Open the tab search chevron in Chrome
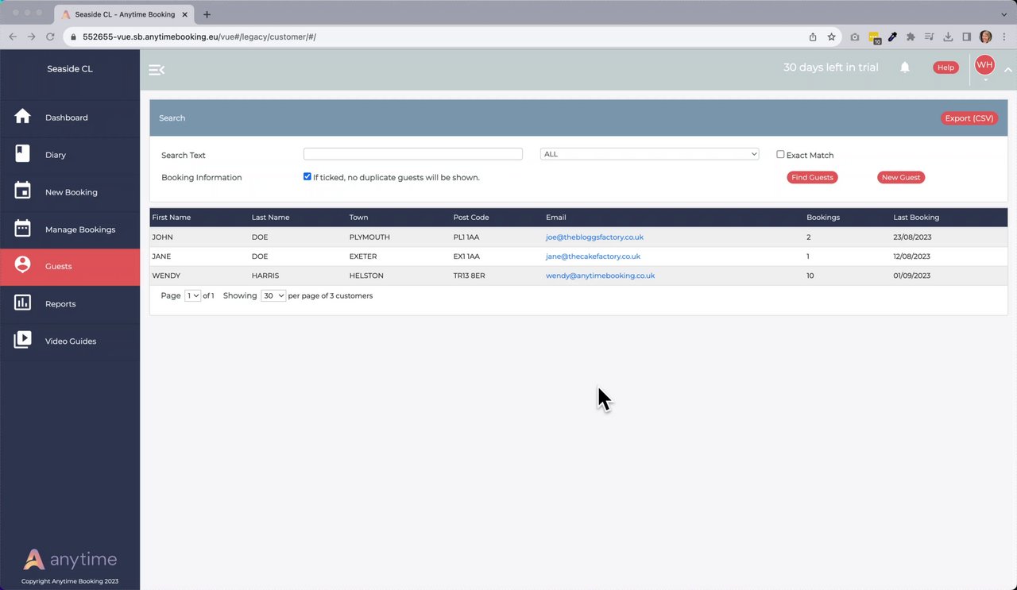 pos(1004,14)
